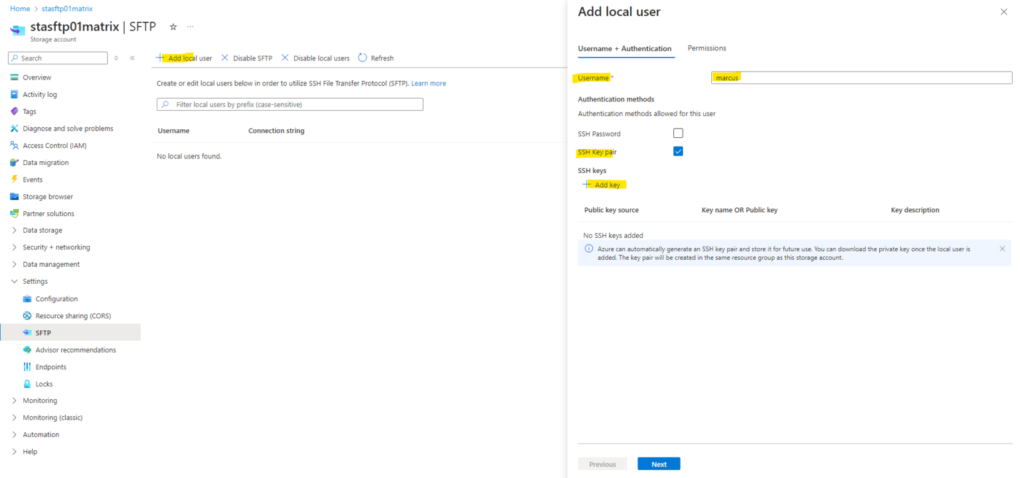Click the Next button
Screen dimensions: 1020x478
point(658,463)
